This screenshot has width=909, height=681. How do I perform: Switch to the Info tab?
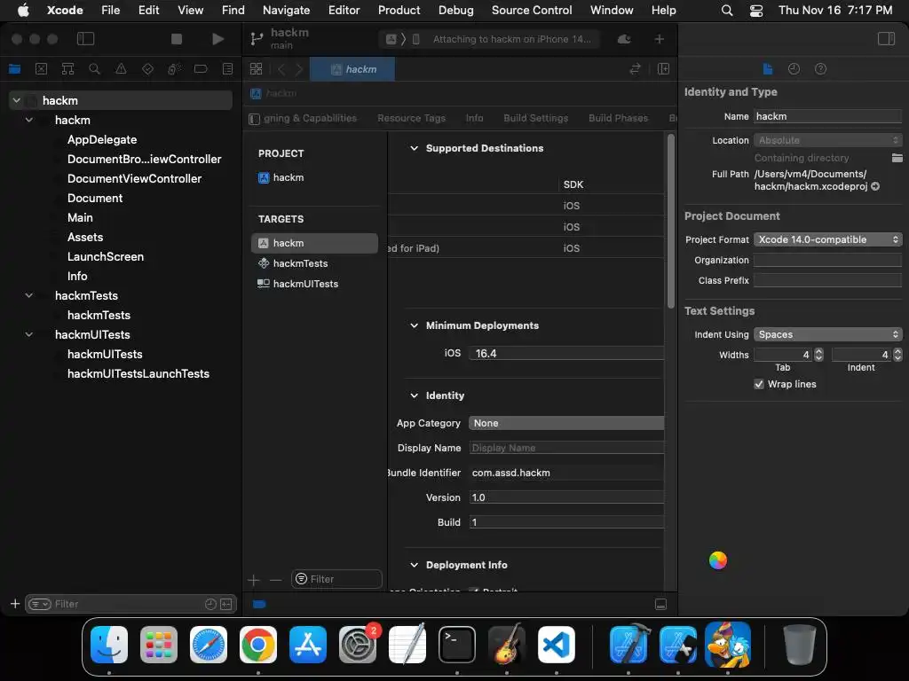(474, 118)
